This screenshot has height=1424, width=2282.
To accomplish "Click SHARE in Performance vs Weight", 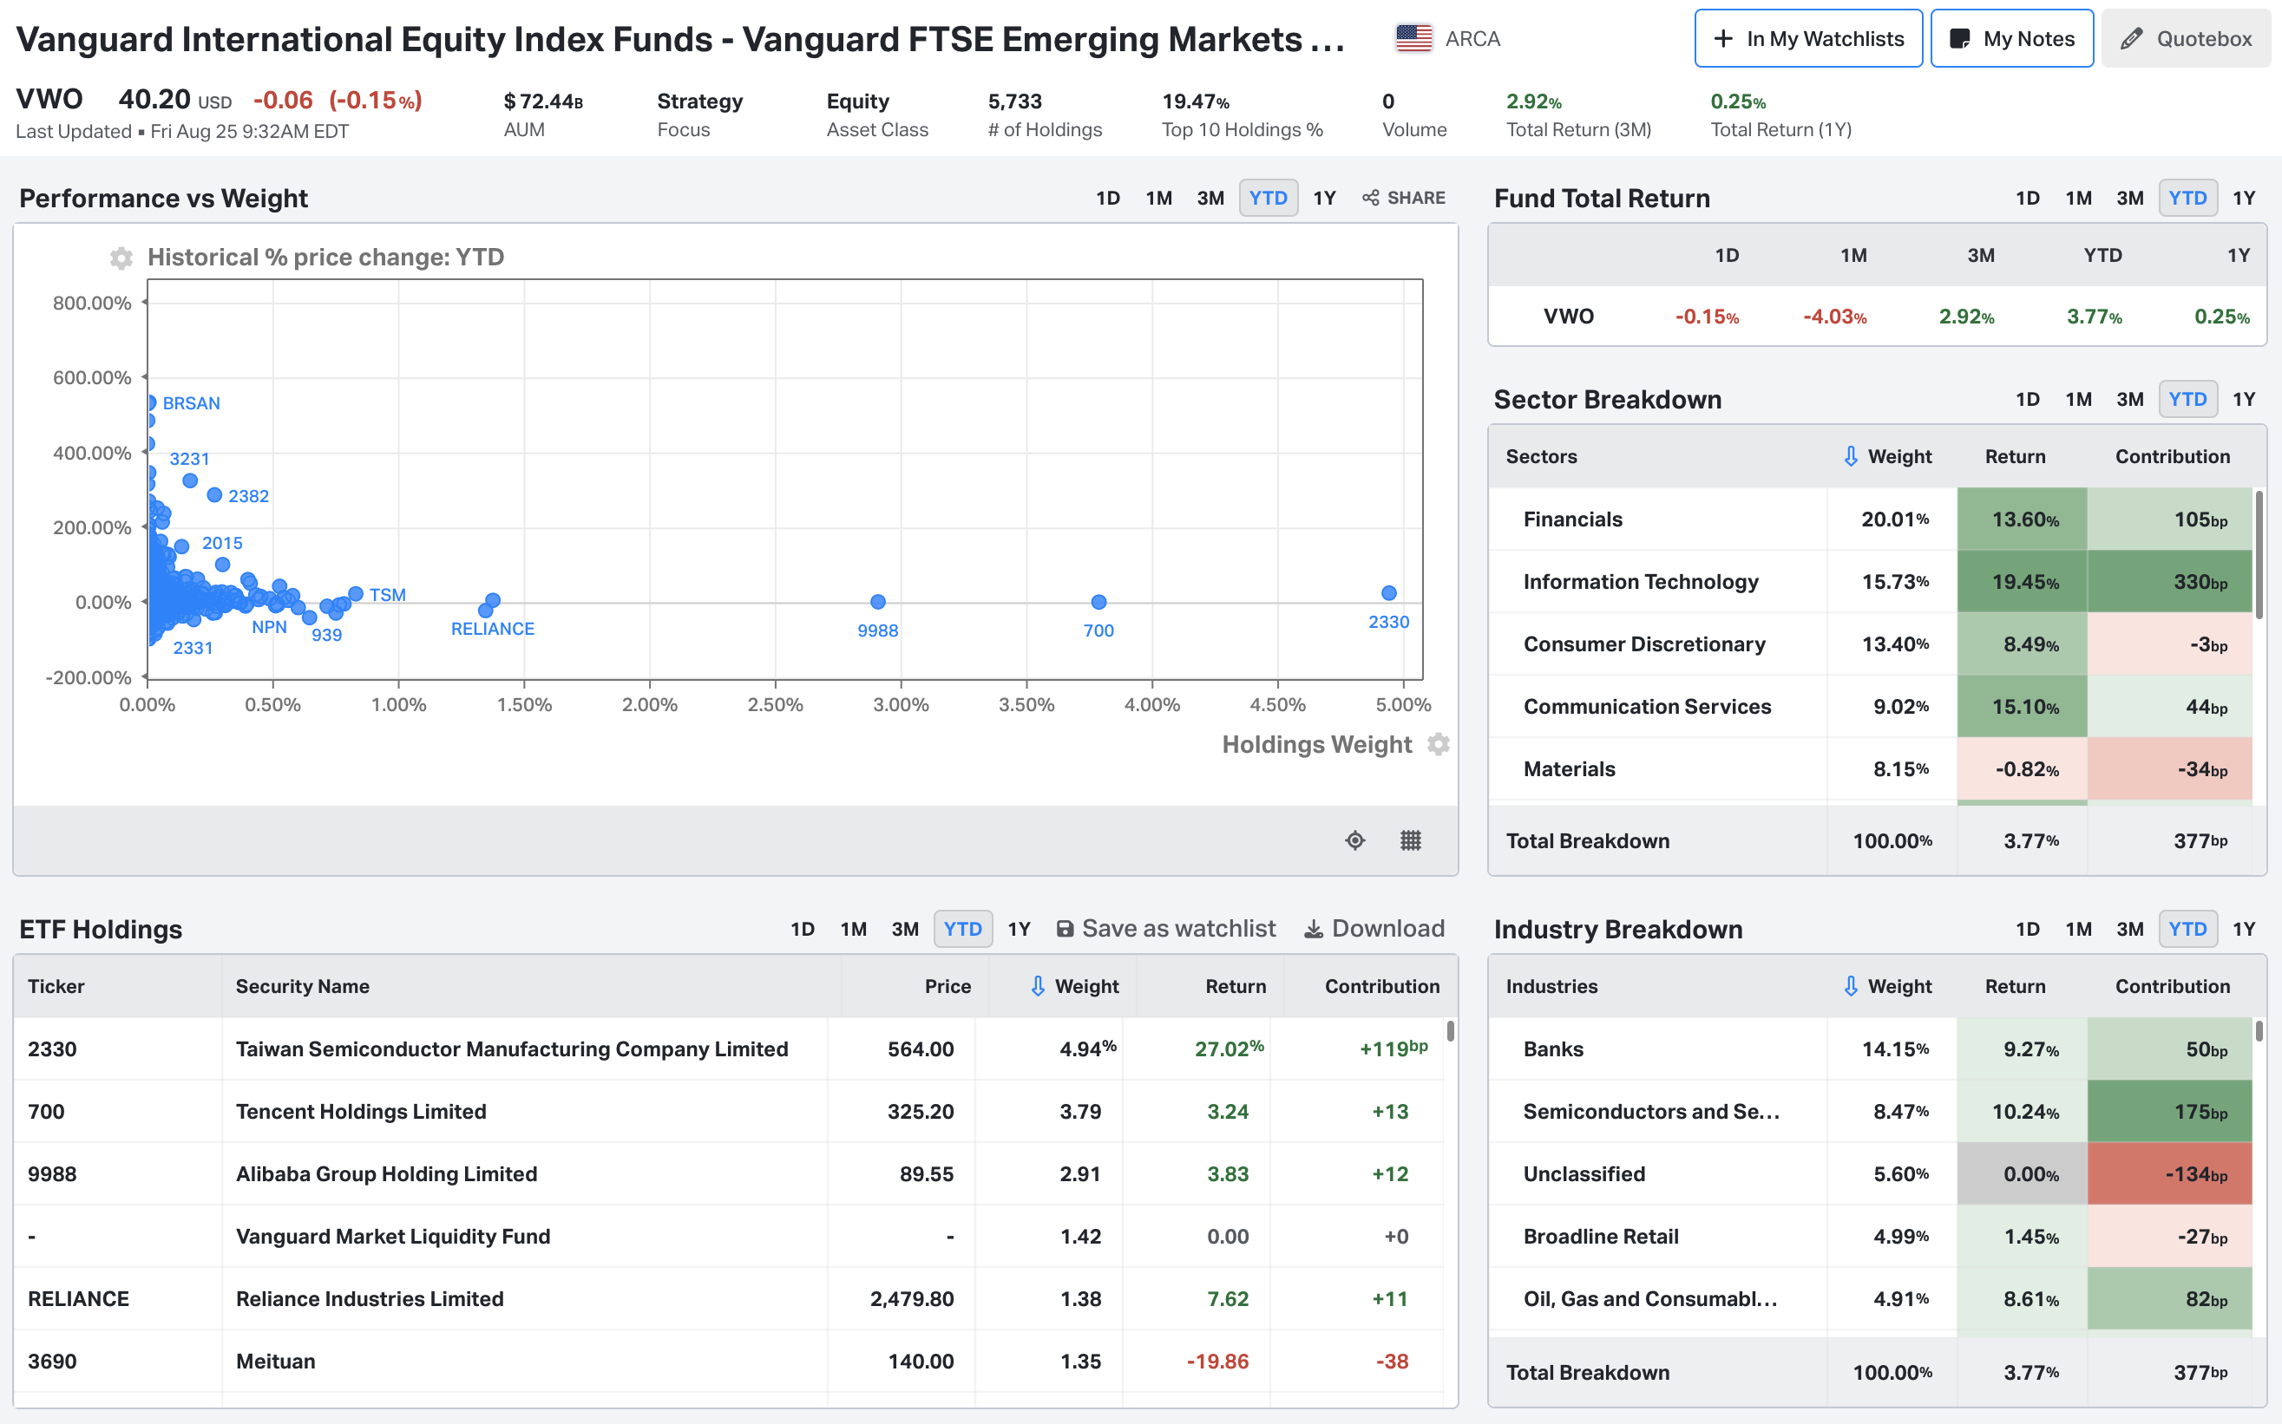I will click(1404, 198).
